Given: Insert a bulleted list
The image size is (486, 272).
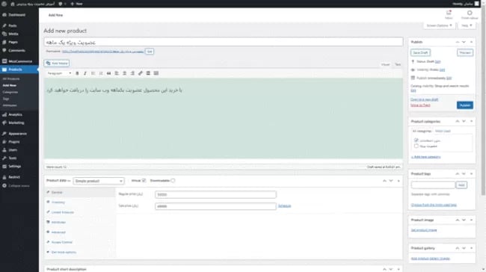Looking at the screenshot, I should tap(93, 73).
